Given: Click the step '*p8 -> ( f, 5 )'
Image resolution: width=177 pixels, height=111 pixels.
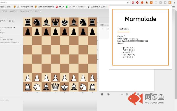Looking at the screenshot, I should (x=129, y=50).
